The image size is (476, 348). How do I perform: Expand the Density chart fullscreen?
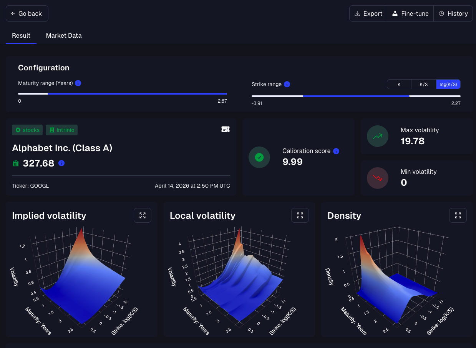pos(458,215)
